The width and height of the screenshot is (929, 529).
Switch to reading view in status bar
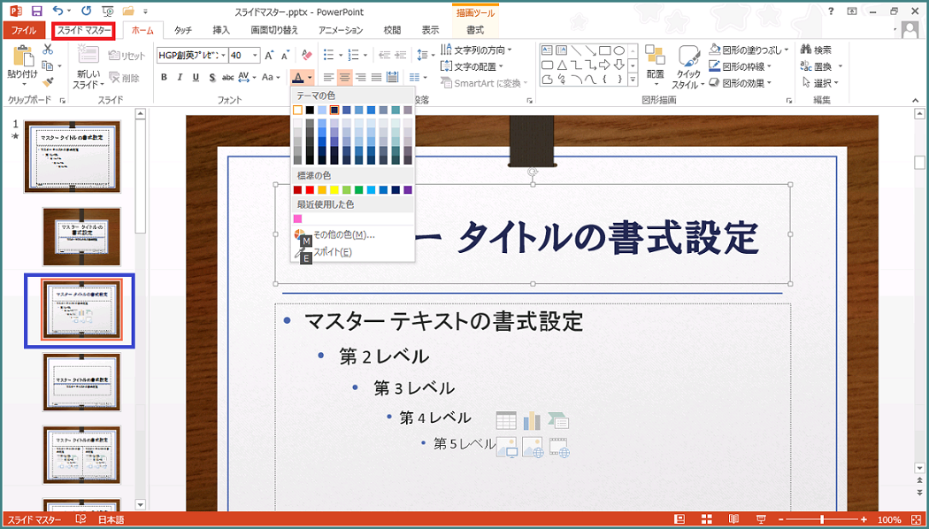tap(734, 519)
